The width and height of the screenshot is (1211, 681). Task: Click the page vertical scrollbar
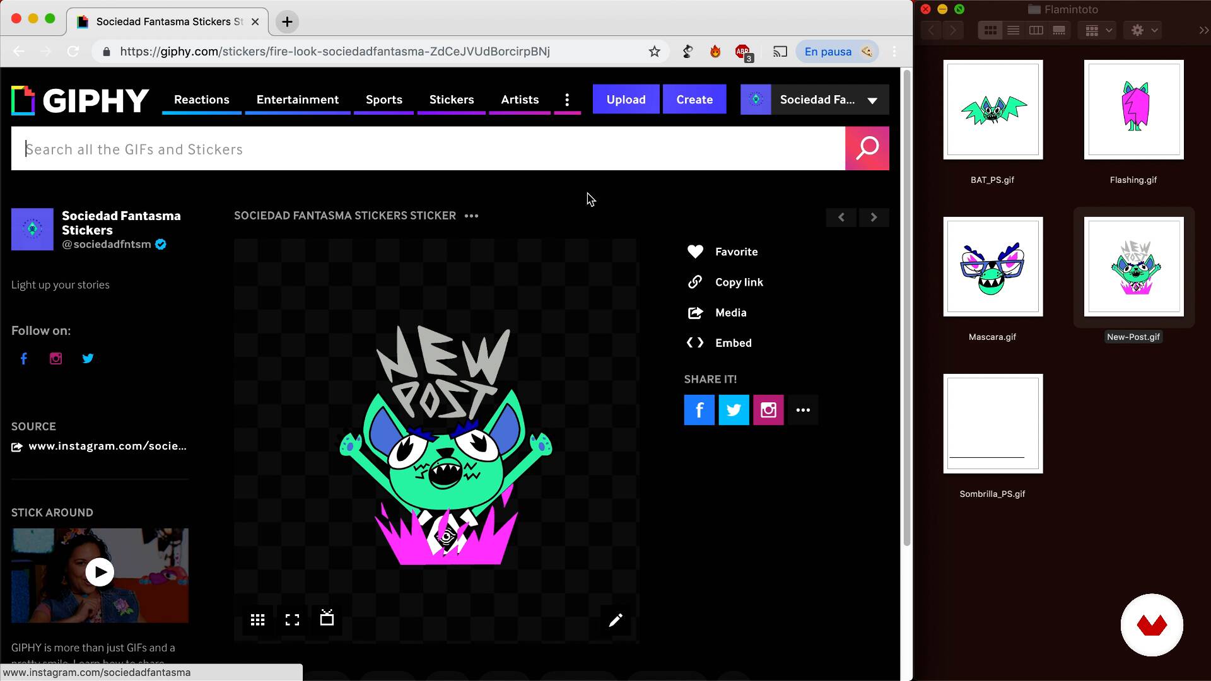[907, 308]
